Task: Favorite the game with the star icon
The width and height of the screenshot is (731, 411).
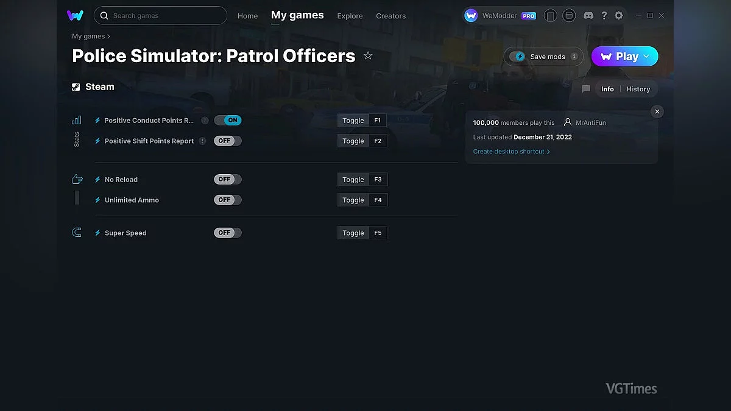Action: (x=368, y=55)
